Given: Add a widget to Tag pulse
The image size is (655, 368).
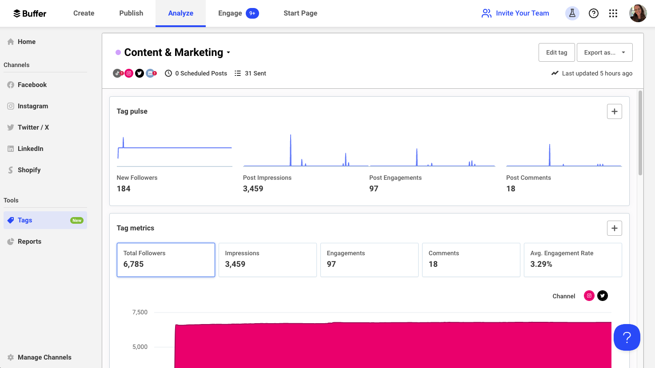Looking at the screenshot, I should pos(614,111).
